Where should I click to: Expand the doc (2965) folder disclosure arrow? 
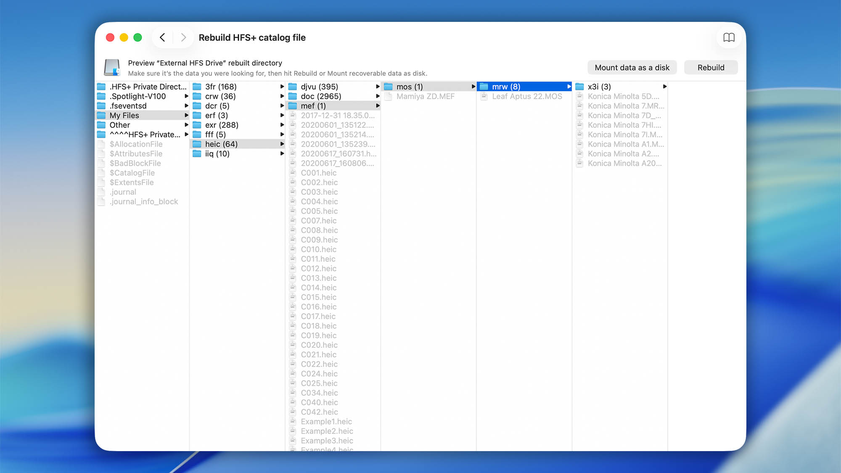click(377, 96)
